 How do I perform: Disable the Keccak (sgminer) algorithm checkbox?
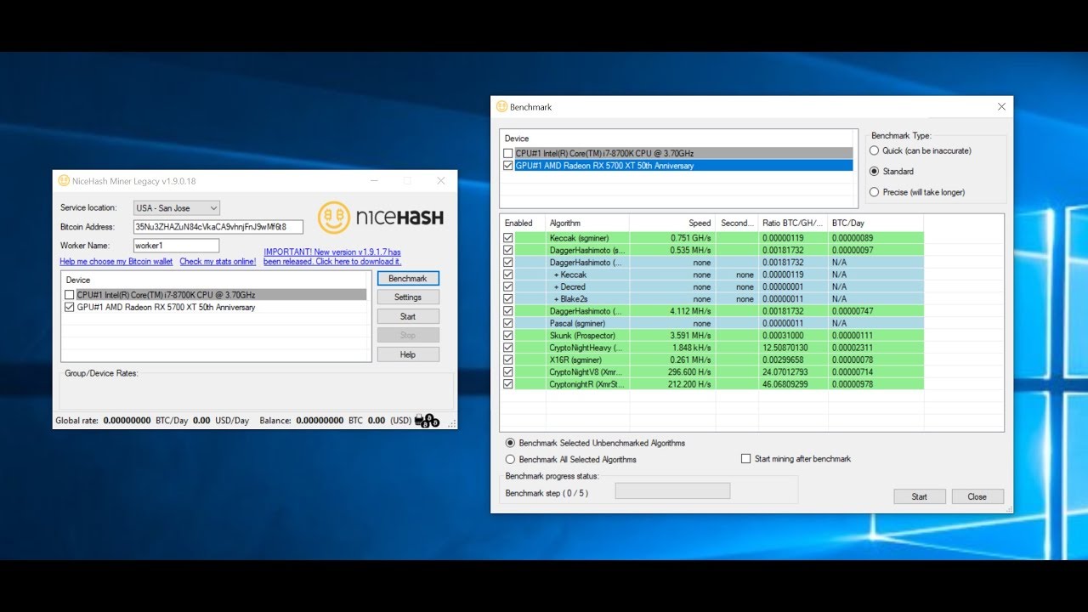click(x=508, y=238)
